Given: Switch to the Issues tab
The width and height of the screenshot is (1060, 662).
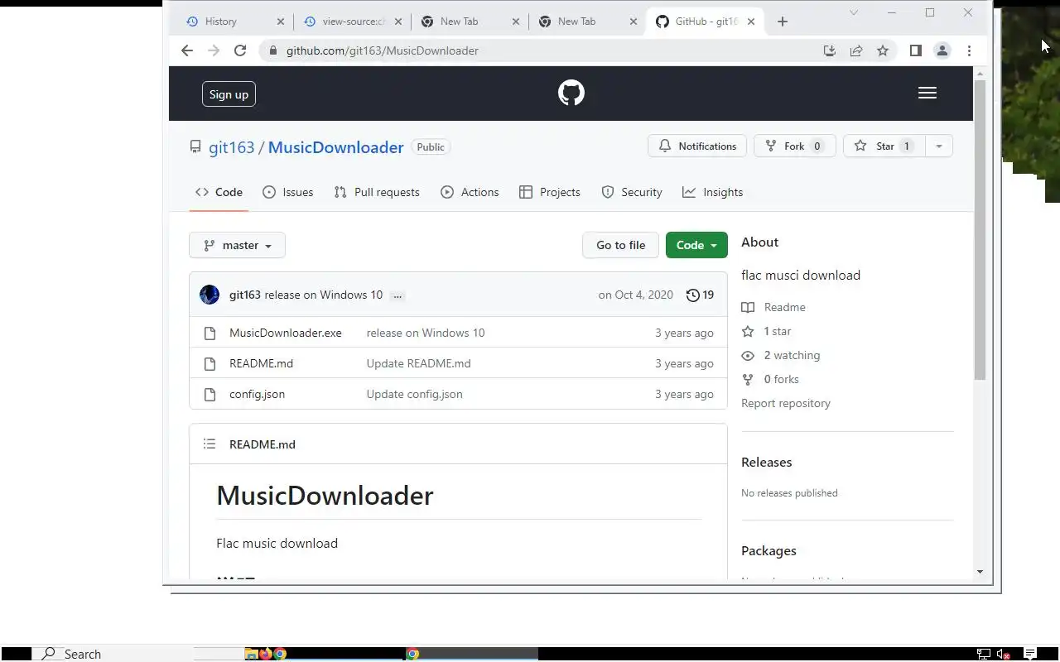Looking at the screenshot, I should (x=287, y=192).
